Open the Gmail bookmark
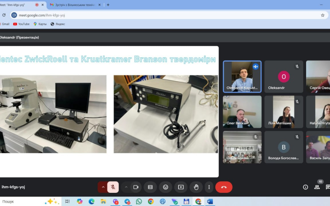 coord(5,24)
